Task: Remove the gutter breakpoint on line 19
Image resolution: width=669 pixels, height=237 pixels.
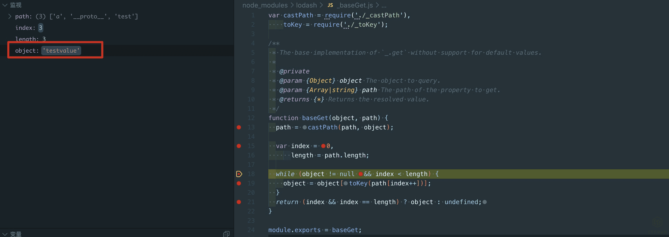Action: click(x=239, y=184)
